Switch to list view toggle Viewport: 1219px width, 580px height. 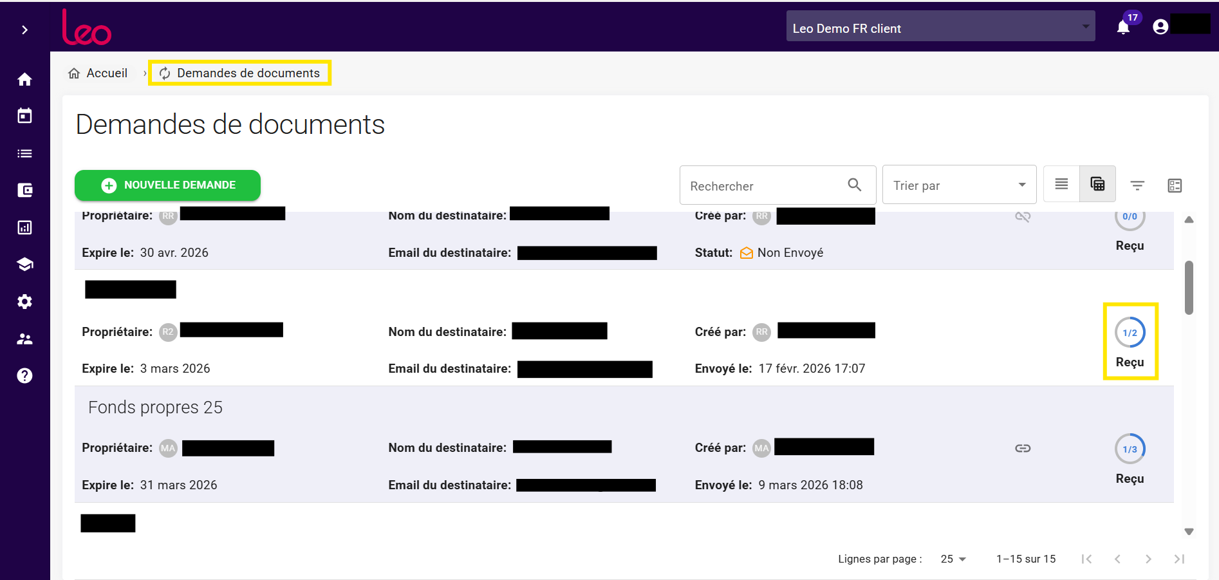[1061, 185]
